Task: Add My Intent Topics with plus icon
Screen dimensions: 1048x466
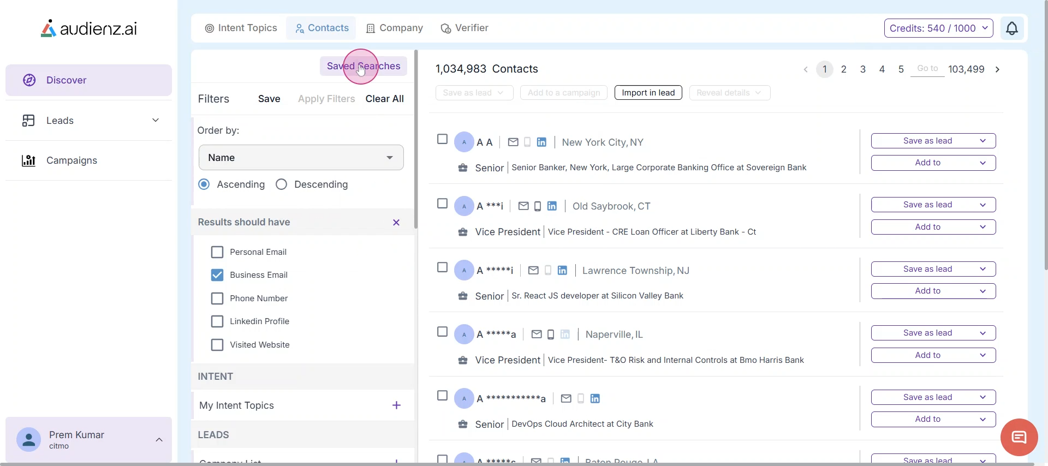Action: pos(397,405)
